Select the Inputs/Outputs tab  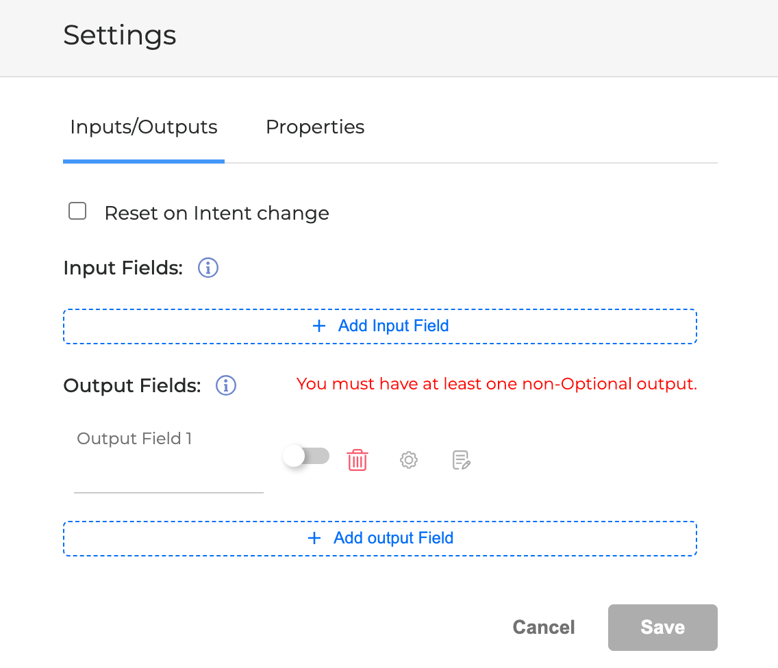click(144, 127)
